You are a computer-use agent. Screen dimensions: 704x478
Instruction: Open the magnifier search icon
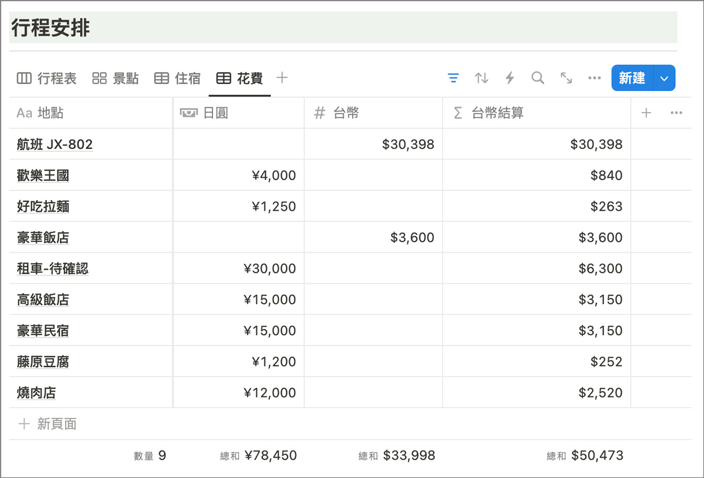(x=538, y=78)
